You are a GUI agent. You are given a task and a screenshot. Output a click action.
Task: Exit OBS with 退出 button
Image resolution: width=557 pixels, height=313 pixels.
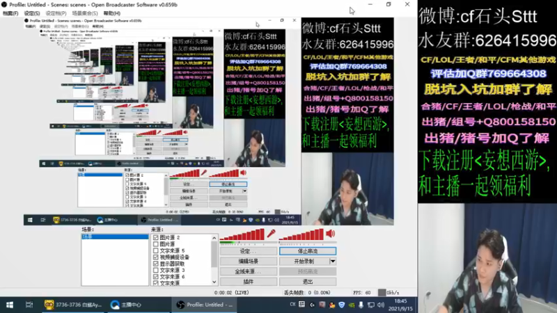308,282
